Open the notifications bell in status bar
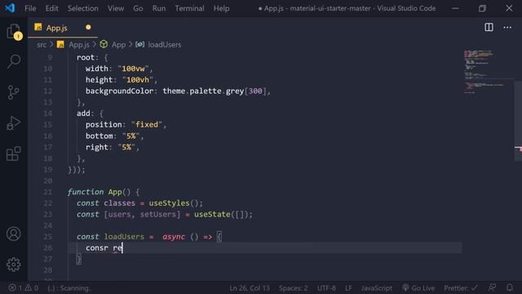522x294 pixels. point(510,287)
